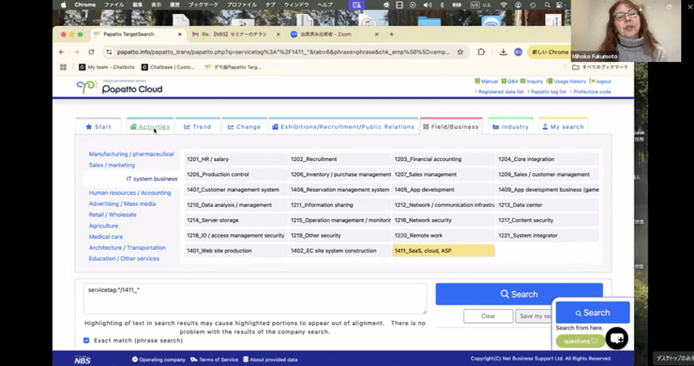Select tag 1216_Network security

(x=444, y=220)
